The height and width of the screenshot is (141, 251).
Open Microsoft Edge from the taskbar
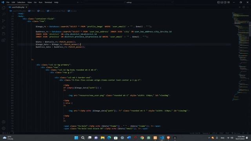(x=109, y=138)
